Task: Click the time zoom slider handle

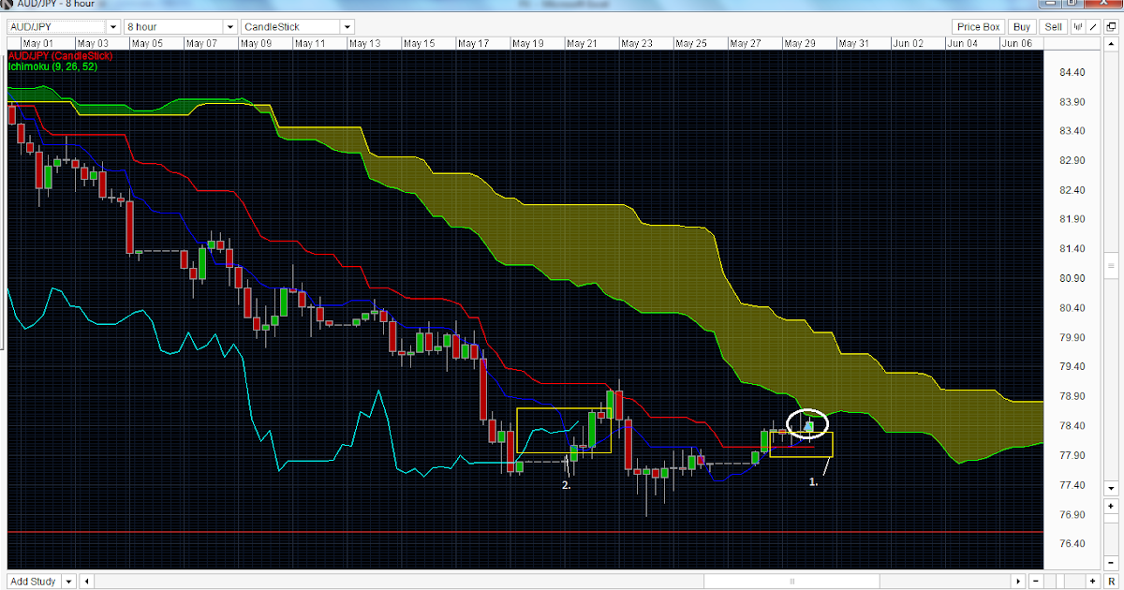Action: point(1060,581)
